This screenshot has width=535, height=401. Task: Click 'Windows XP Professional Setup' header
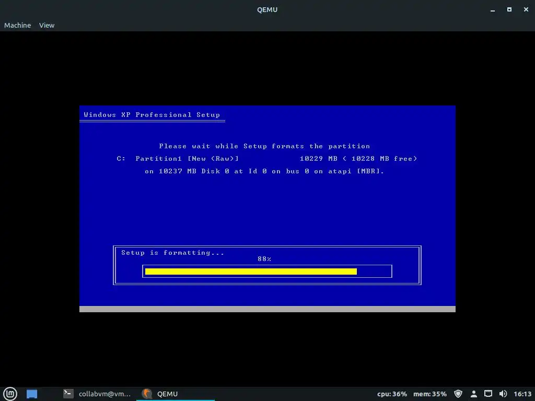(152, 114)
